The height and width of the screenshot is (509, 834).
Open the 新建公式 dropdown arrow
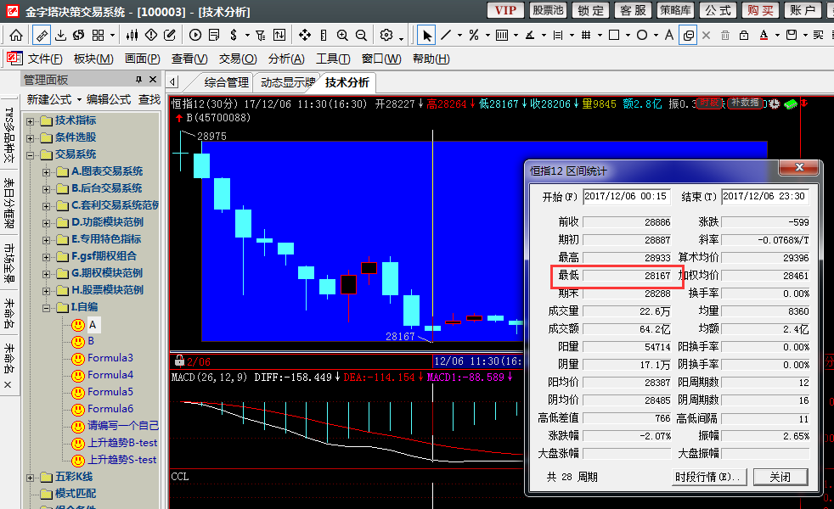point(79,99)
